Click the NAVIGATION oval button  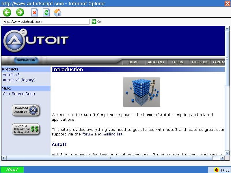coord(26,60)
